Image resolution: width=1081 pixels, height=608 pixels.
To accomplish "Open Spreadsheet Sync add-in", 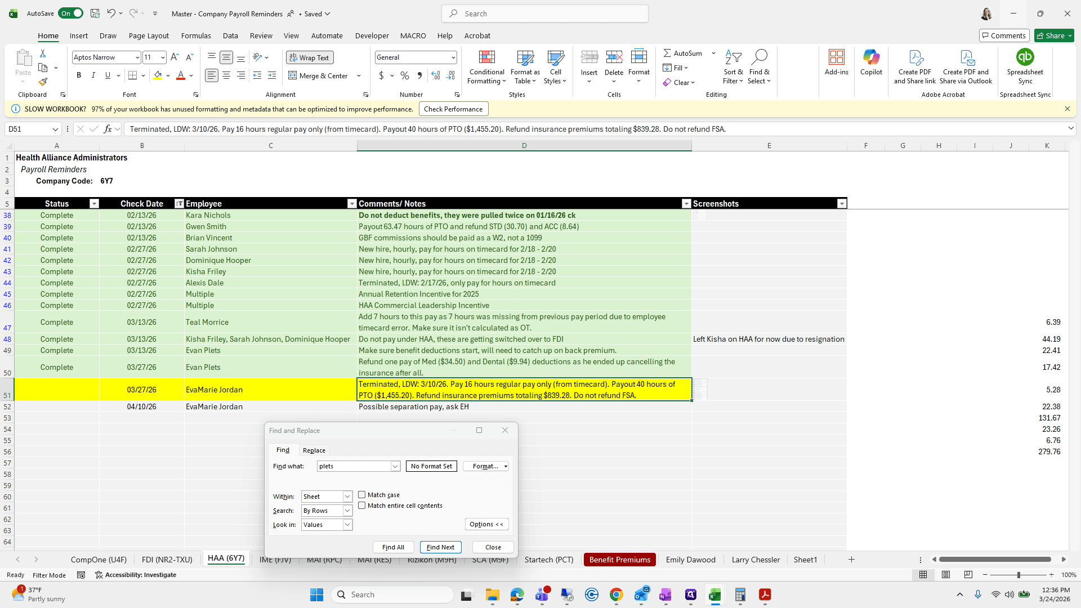I will pos(1025,66).
